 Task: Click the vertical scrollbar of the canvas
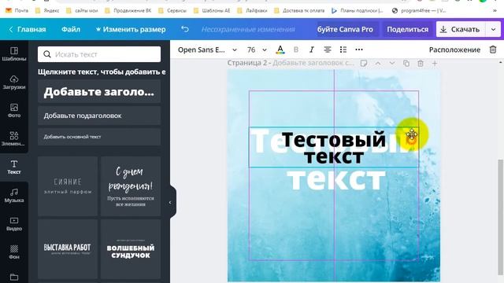point(500,217)
